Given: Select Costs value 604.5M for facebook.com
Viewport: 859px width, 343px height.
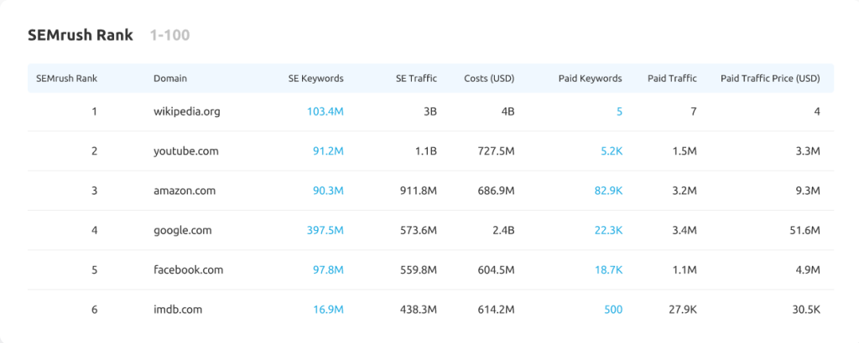Looking at the screenshot, I should point(497,270).
